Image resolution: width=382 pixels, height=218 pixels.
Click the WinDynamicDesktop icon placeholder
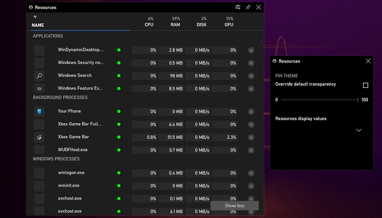[x=39, y=50]
